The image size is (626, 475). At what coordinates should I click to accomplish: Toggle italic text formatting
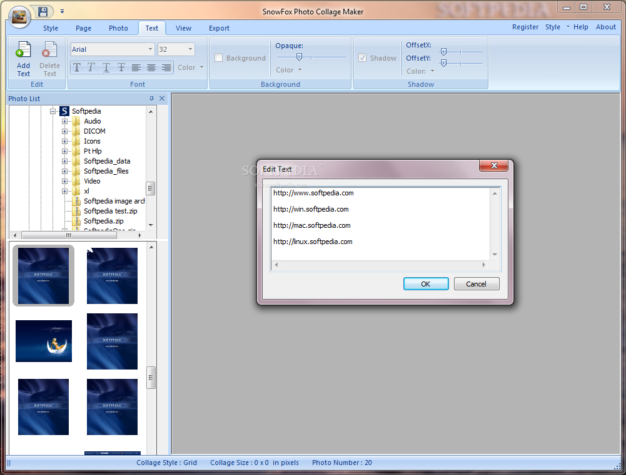pos(91,68)
